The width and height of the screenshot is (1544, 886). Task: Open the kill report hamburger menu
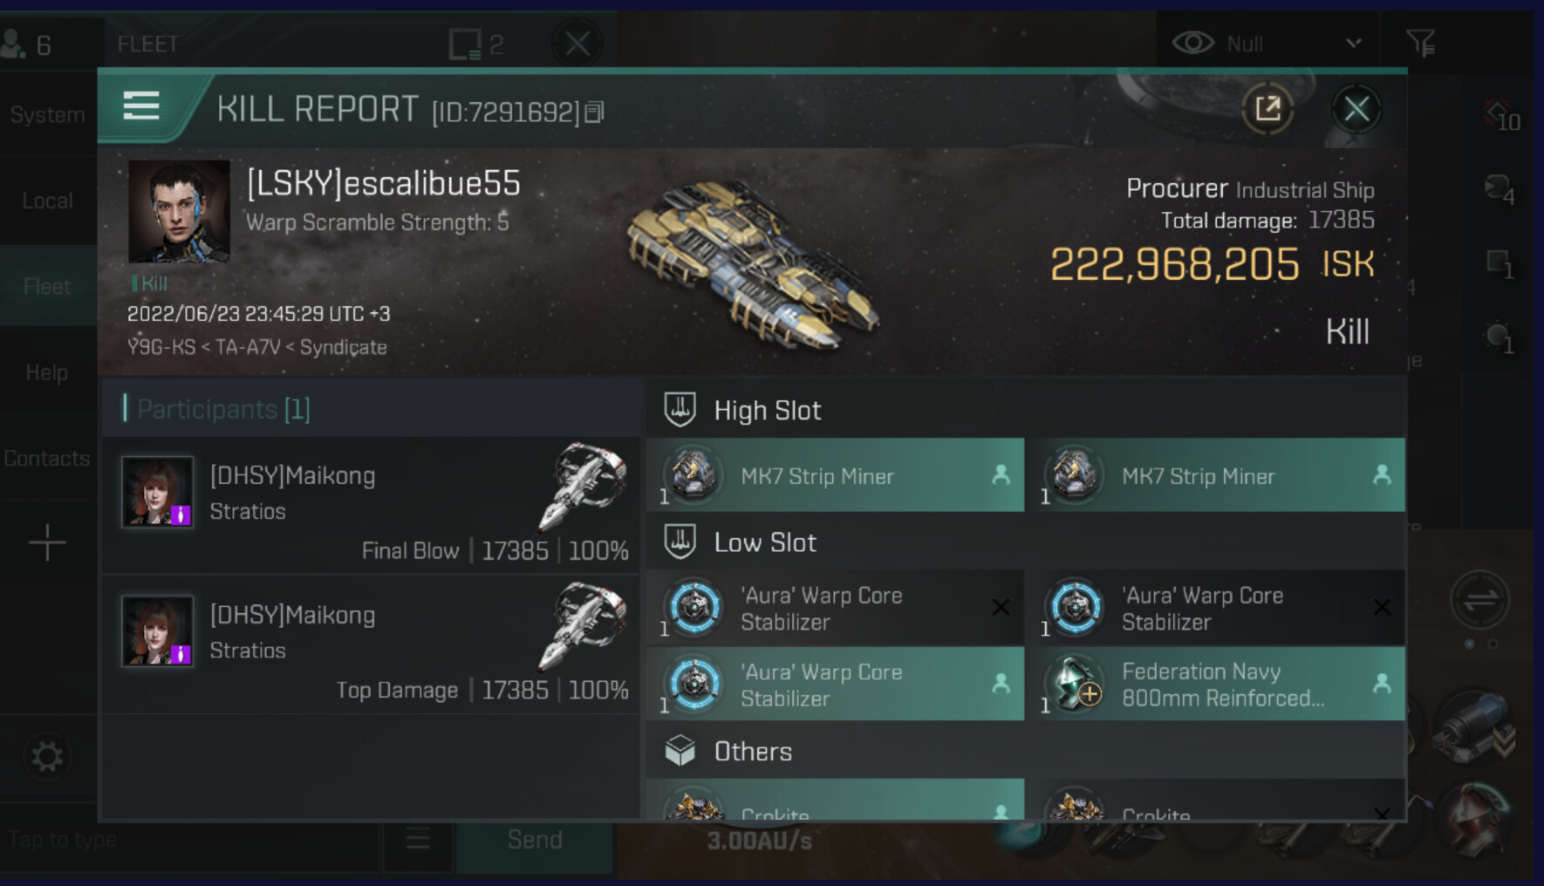pos(141,106)
